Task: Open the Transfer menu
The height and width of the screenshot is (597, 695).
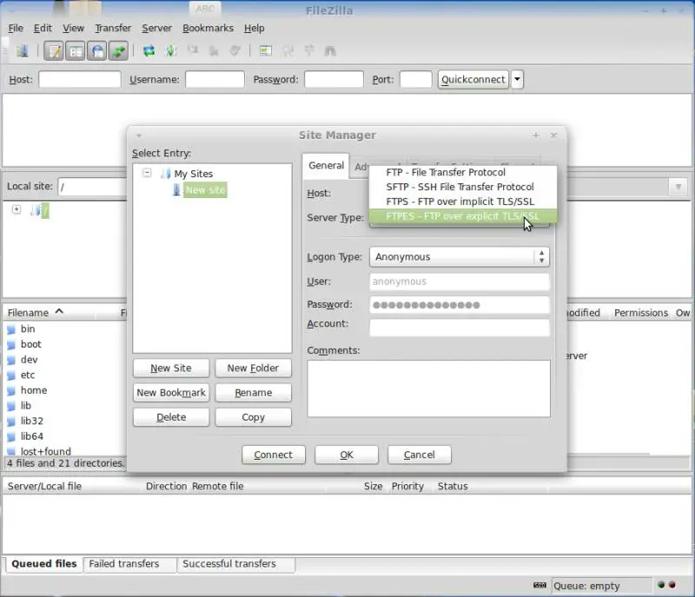Action: 113,29
